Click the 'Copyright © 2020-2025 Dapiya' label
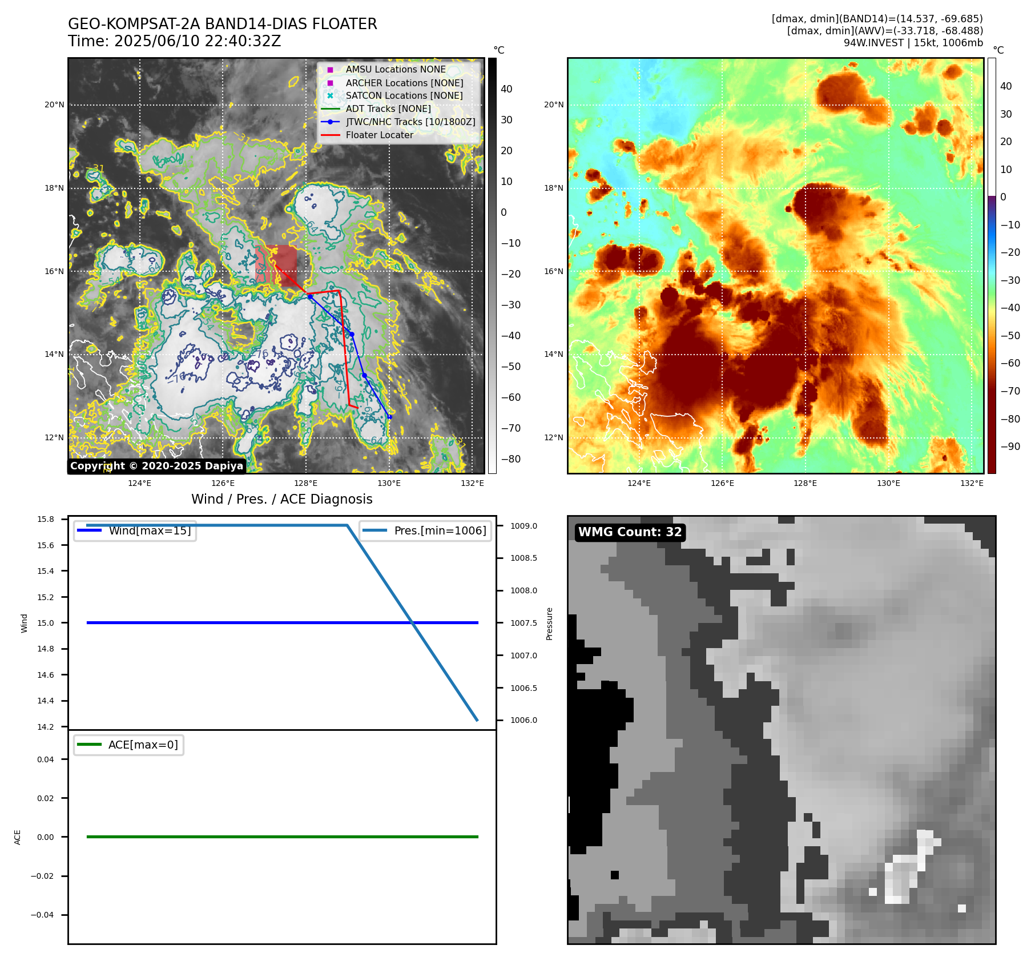This screenshot has width=1035, height=965. 156,466
